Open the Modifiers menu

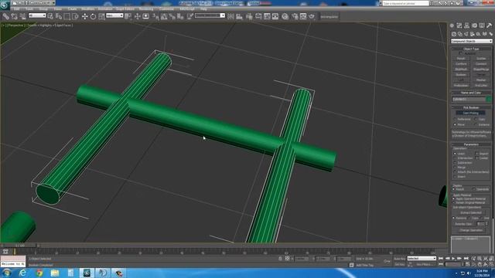pos(87,9)
